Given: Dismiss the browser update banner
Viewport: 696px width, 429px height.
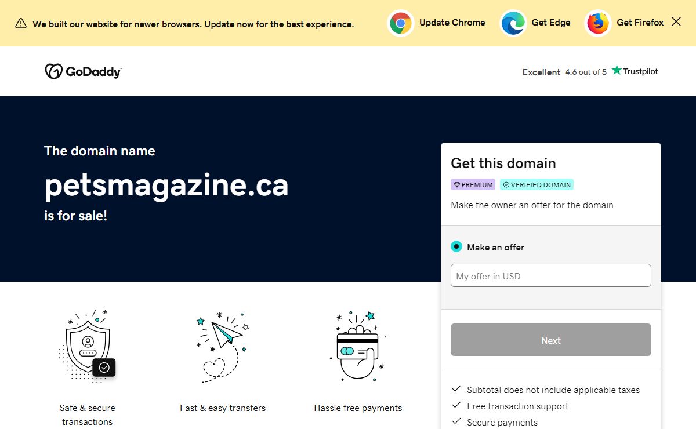Looking at the screenshot, I should pyautogui.click(x=676, y=21).
